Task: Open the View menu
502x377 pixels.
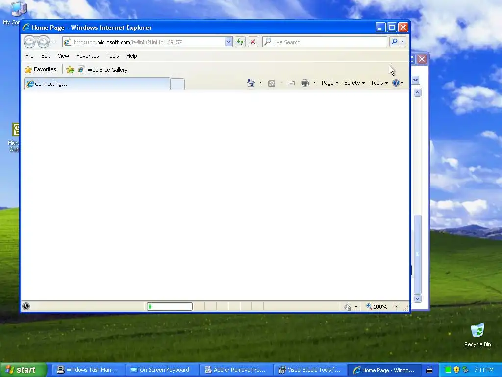Action: [63, 56]
